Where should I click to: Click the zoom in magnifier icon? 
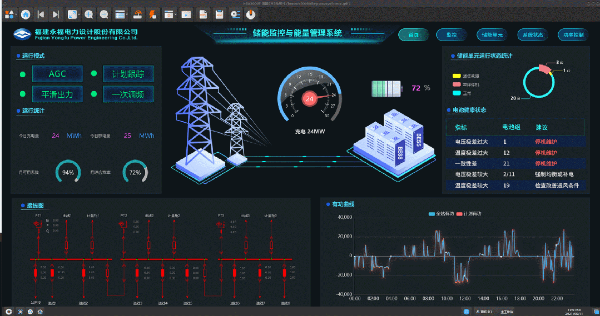(x=89, y=14)
